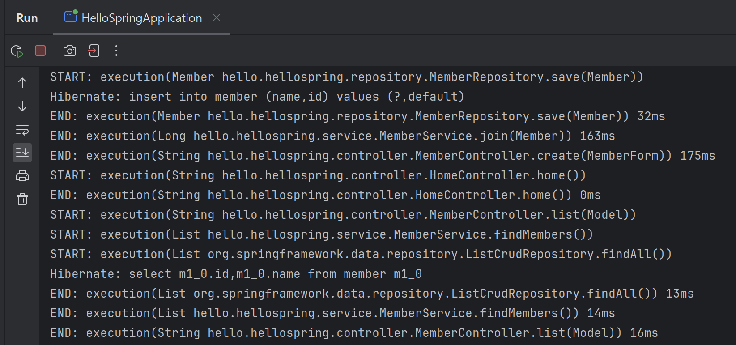Viewport: 736px width, 345px height.
Task: Rerun HelloSpringApplication
Action: click(17, 51)
